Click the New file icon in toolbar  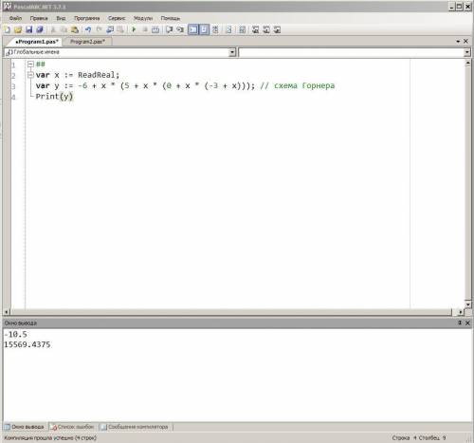tap(8, 29)
